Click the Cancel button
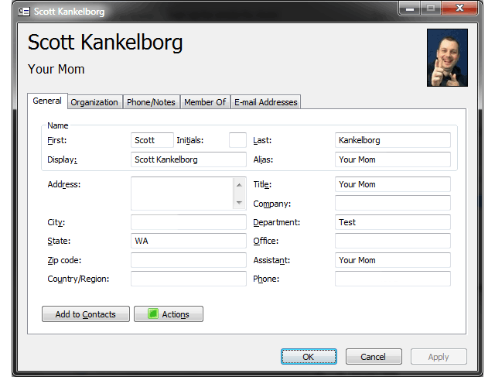The height and width of the screenshot is (377, 495). point(374,357)
